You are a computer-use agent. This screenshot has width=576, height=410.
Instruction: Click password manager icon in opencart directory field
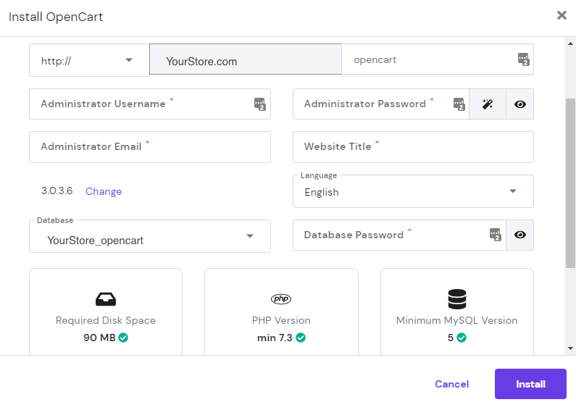pyautogui.click(x=523, y=59)
